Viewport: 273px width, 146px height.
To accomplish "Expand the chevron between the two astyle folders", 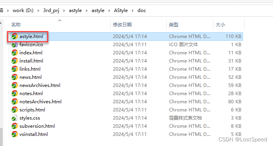I will tap(86, 10).
